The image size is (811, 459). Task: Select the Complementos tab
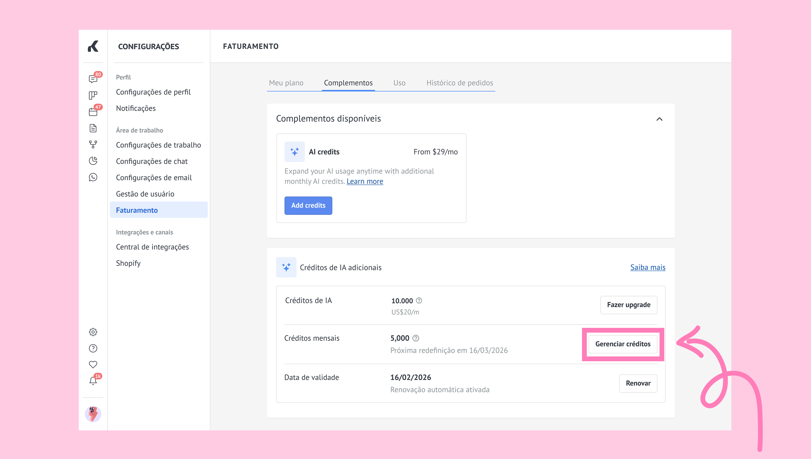pos(348,83)
